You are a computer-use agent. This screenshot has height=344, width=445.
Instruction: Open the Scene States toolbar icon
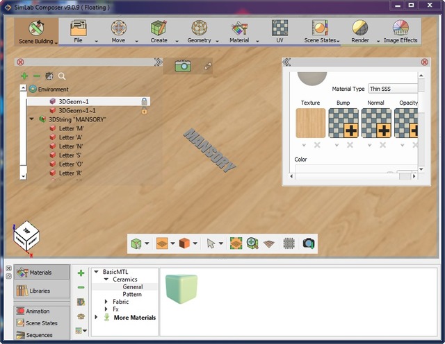320,28
